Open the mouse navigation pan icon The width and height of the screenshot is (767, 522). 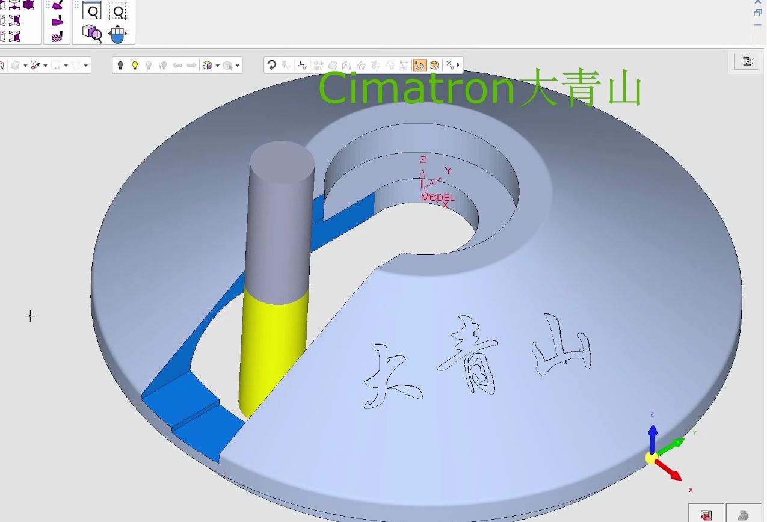click(x=118, y=34)
